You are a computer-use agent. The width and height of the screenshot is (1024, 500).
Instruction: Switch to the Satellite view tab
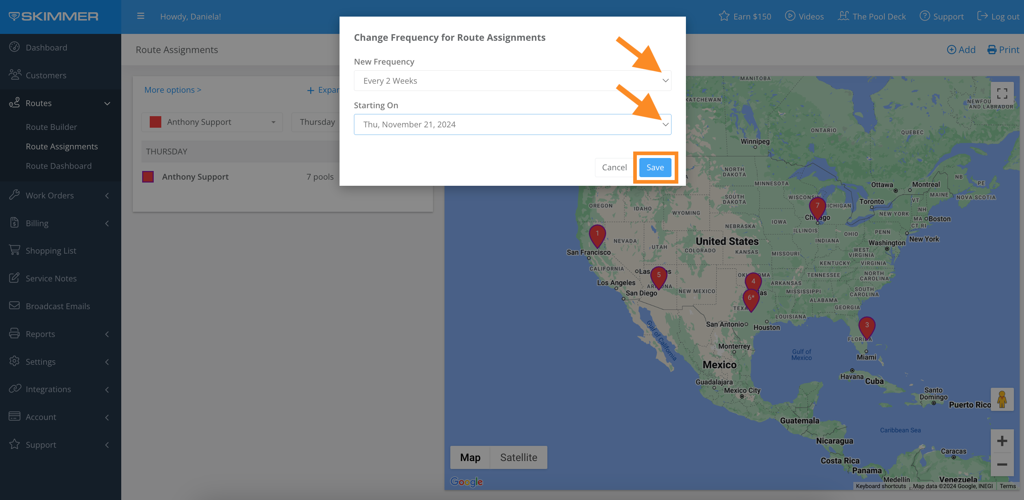[518, 457]
